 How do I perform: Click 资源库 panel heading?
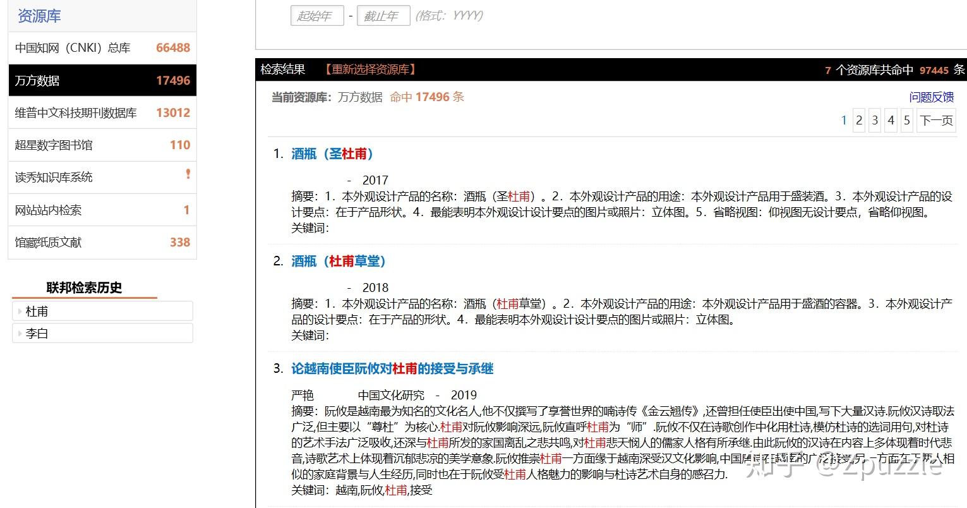[x=39, y=16]
